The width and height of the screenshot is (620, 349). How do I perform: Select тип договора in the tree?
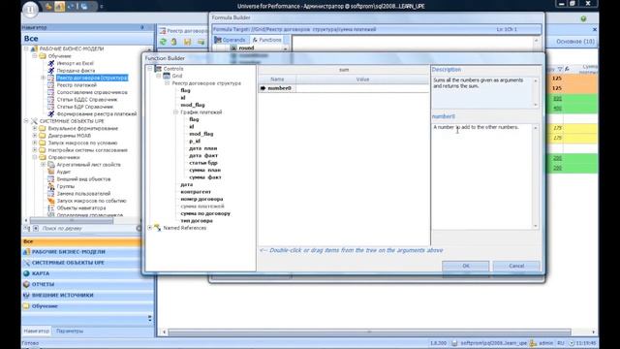click(197, 220)
